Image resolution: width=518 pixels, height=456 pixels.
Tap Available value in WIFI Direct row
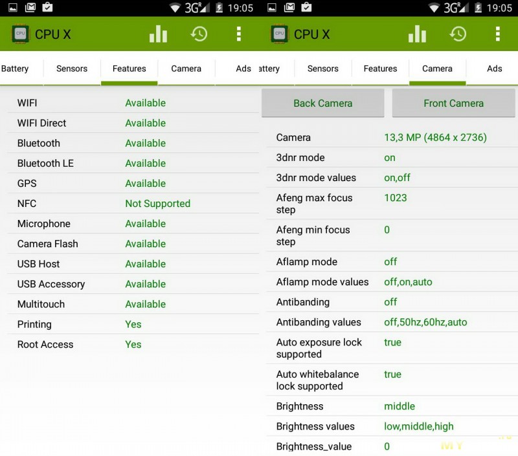(145, 123)
